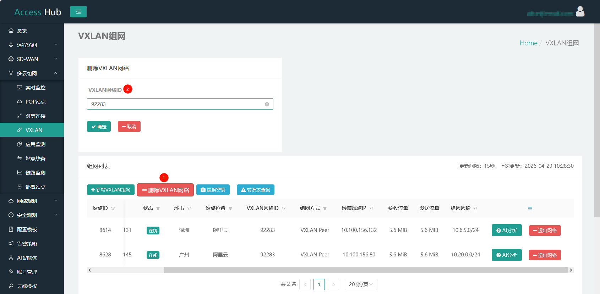Click the horizontal scrollbar right arrow
Screen dimensions: 600x294
click(x=571, y=270)
